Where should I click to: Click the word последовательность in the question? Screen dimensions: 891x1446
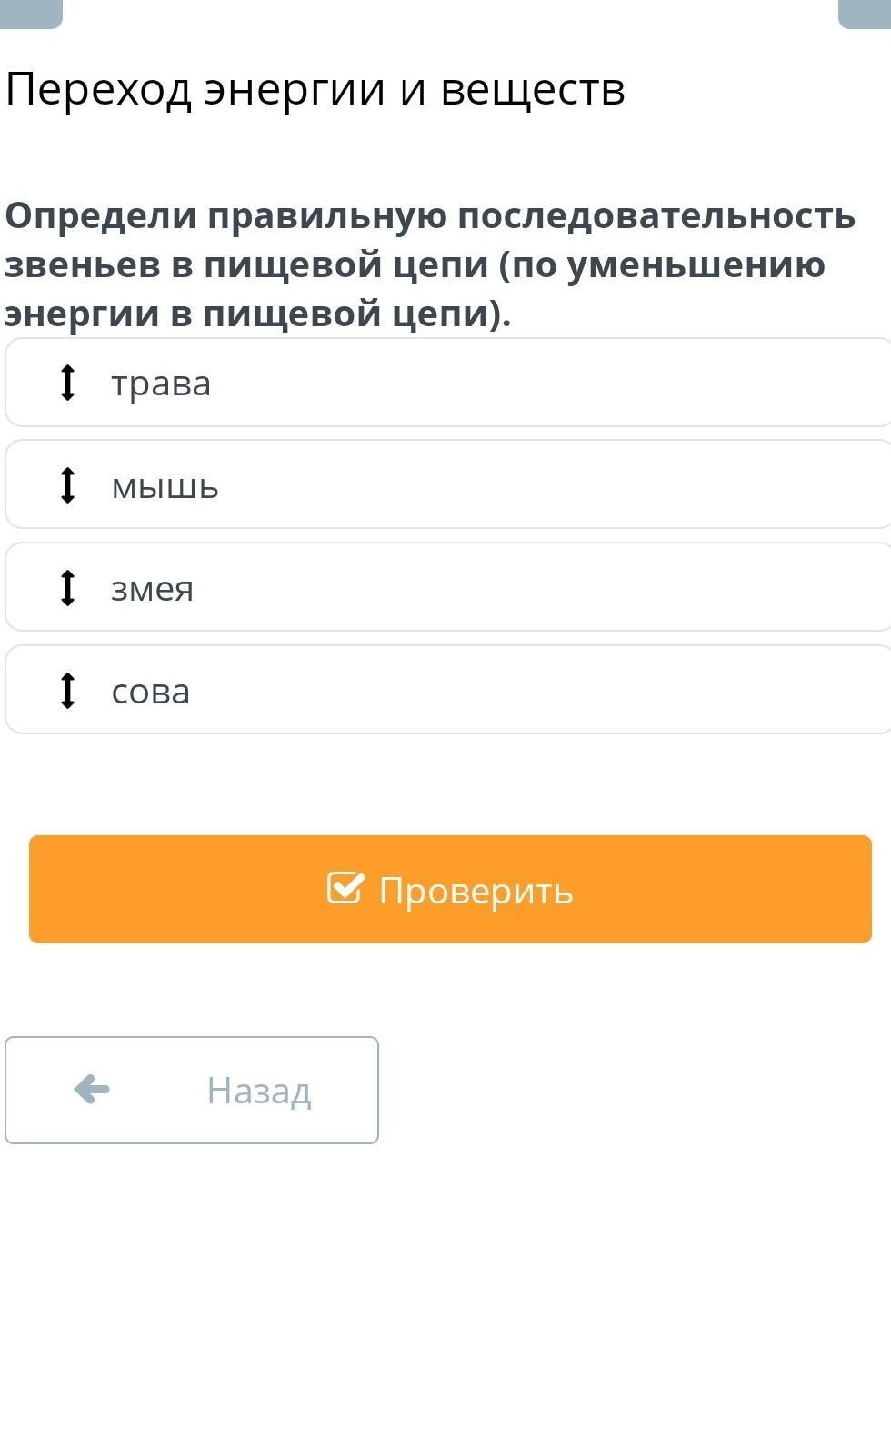point(656,216)
